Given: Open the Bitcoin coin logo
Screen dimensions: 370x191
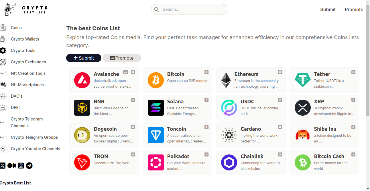Looking at the screenshot, I should pos(156,80).
